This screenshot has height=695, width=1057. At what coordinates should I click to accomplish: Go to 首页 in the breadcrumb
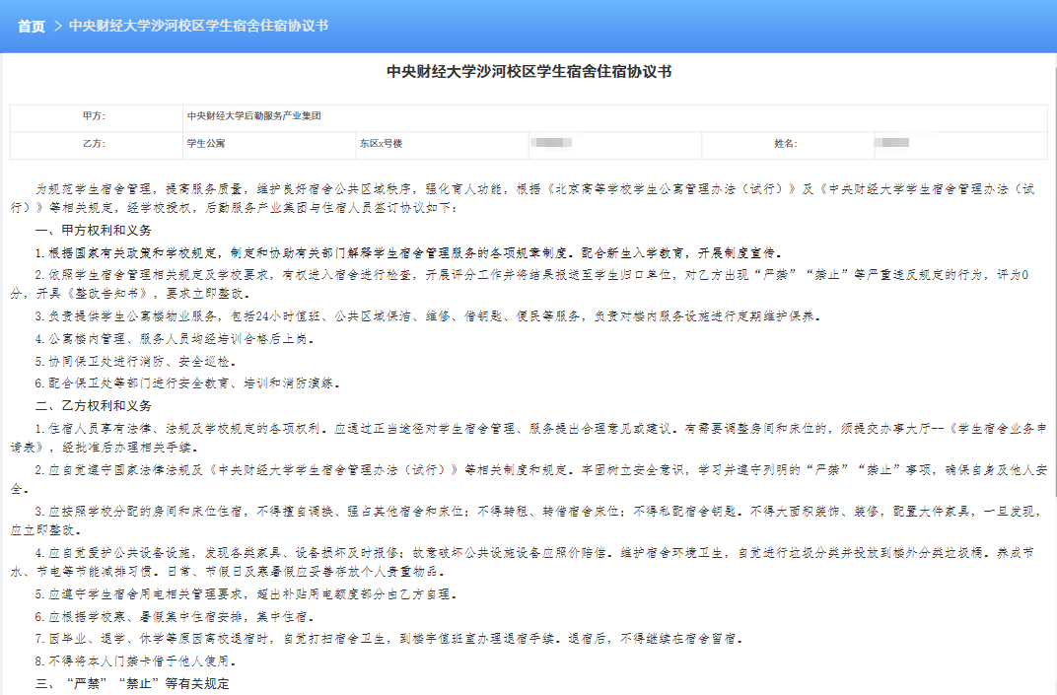(x=31, y=27)
